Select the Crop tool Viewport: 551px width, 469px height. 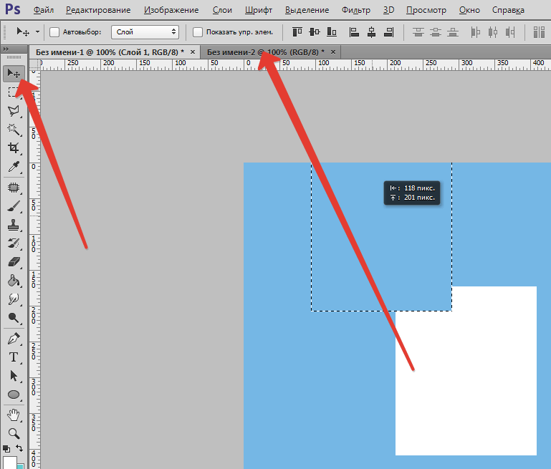click(x=14, y=148)
